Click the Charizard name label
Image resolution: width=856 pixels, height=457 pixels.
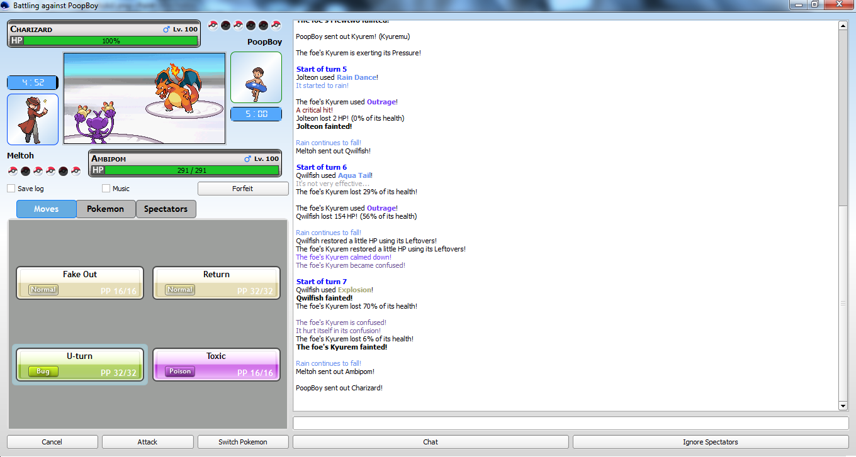point(31,29)
